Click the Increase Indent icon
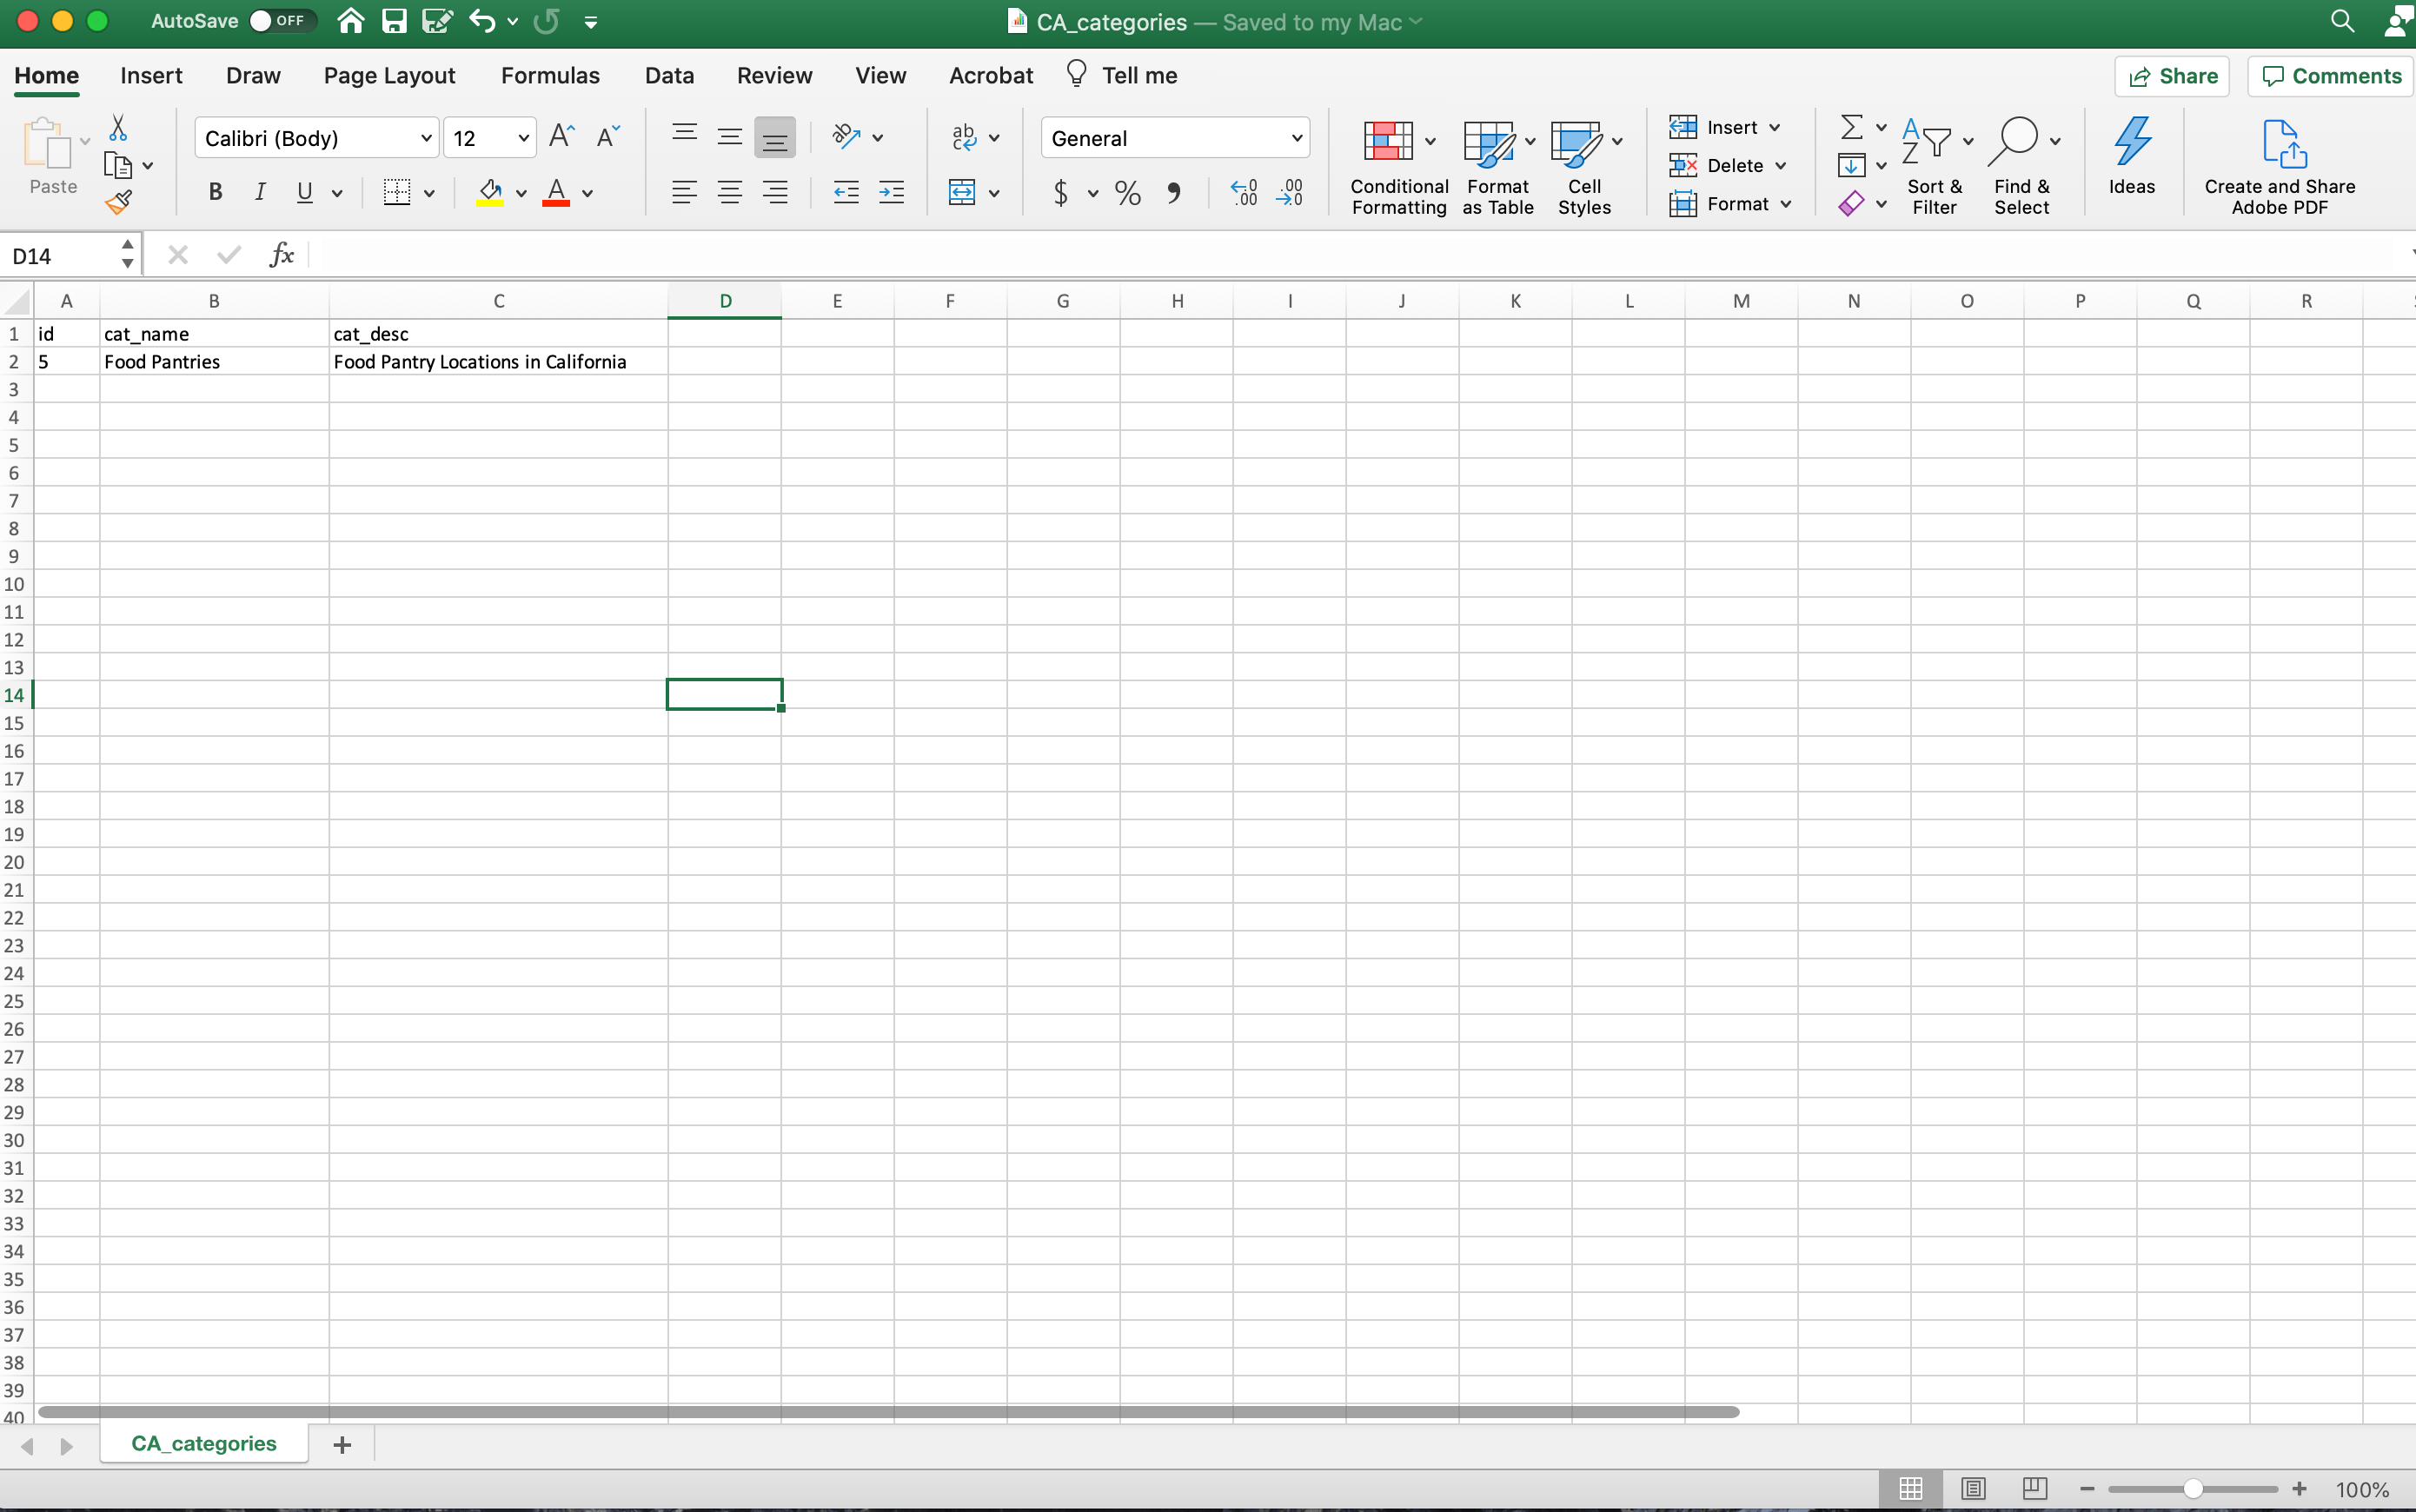 (x=891, y=192)
